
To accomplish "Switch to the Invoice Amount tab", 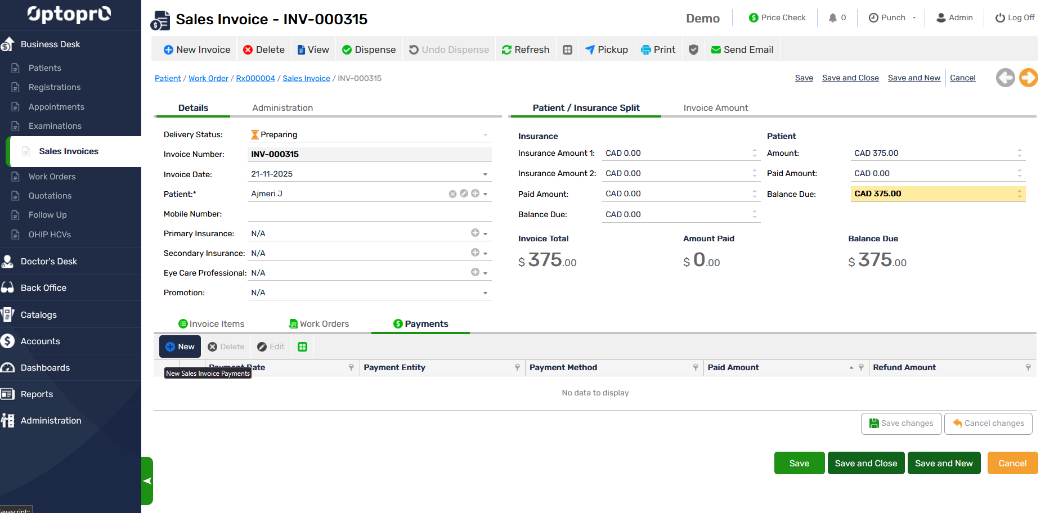I will (715, 108).
